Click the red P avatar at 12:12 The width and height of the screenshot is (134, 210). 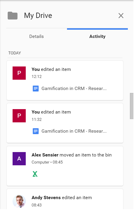(19, 73)
